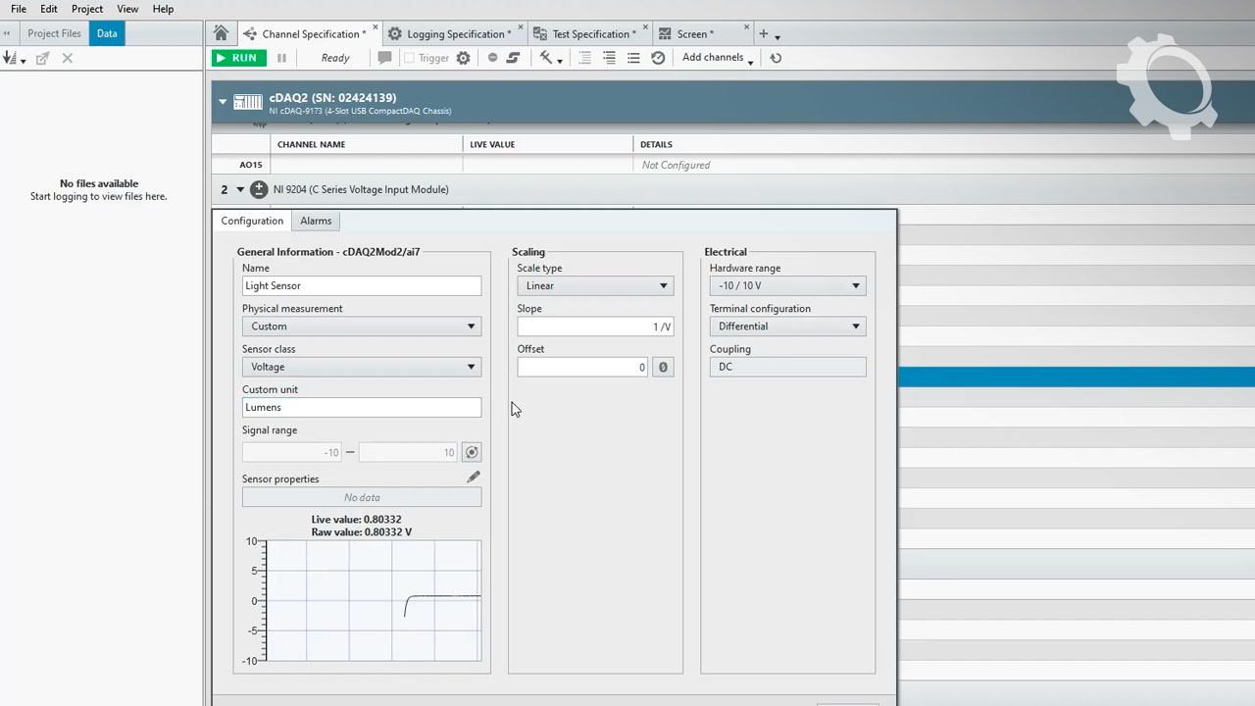Click the zero offset button icon

(x=663, y=367)
